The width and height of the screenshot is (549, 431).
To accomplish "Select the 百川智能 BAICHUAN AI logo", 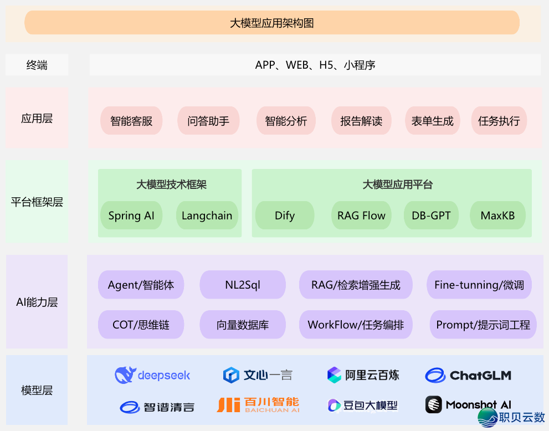I will [x=258, y=405].
